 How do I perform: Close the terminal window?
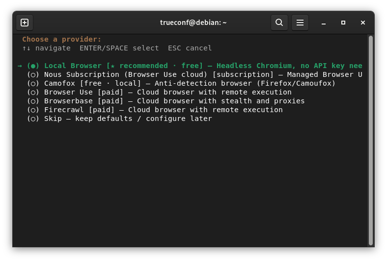point(362,23)
